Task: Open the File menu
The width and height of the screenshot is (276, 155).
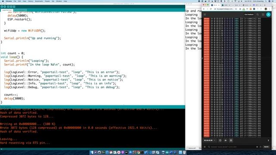Action: 15,1
